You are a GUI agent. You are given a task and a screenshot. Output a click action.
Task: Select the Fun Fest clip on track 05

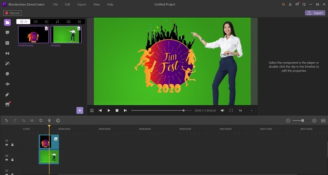point(49,142)
